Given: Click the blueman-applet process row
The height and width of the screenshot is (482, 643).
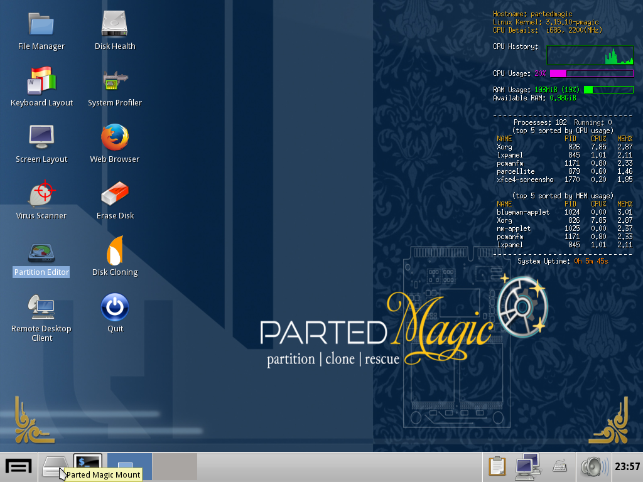Looking at the screenshot, I should pos(565,212).
